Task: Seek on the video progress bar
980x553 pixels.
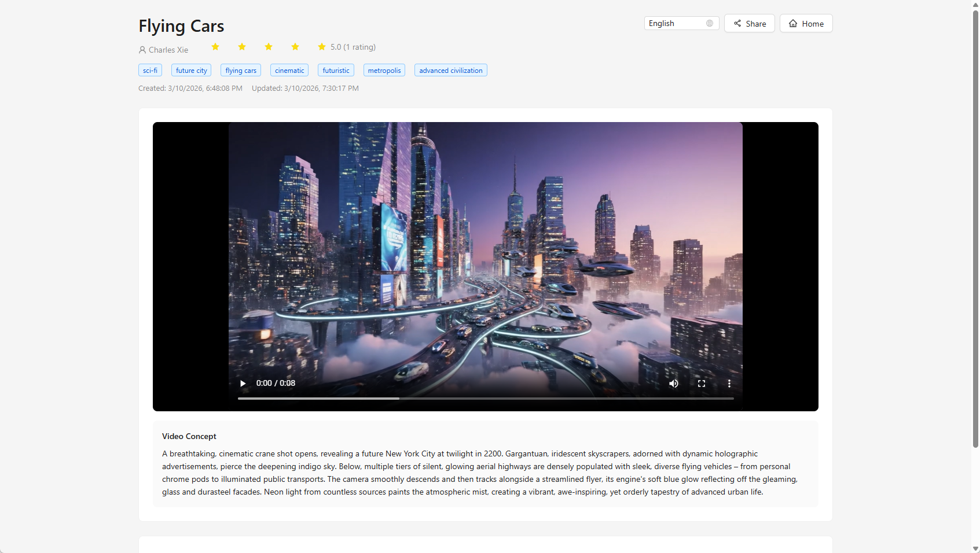Action: coord(486,399)
